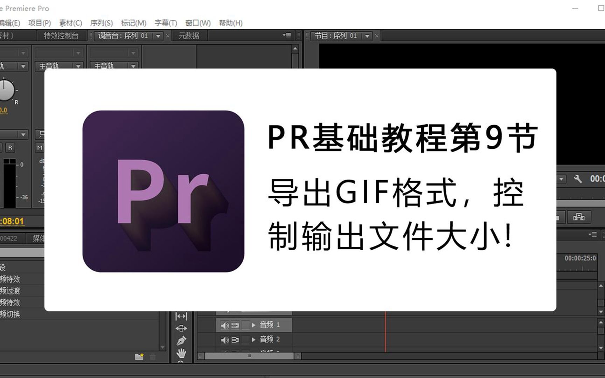The width and height of the screenshot is (605, 378).
Task: Toggle track lock box on 音频 1
Action: [245, 325]
